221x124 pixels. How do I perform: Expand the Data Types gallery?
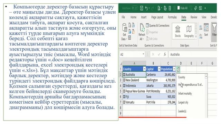coord(196,37)
